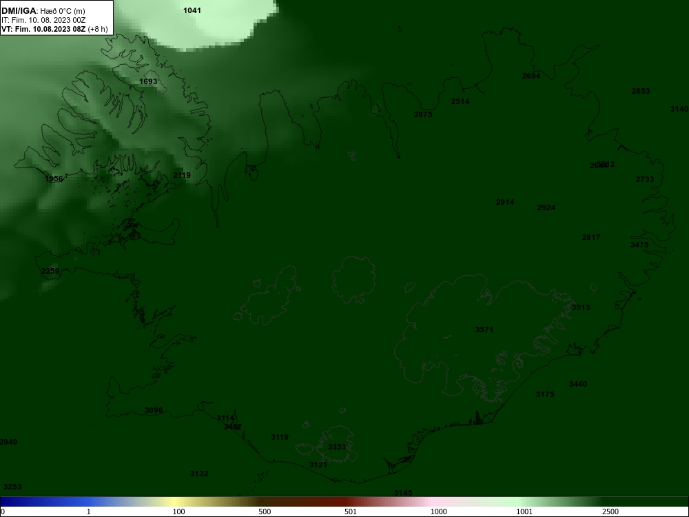The height and width of the screenshot is (517, 689).
Task: Click the 1041 value on the map
Action: [192, 10]
